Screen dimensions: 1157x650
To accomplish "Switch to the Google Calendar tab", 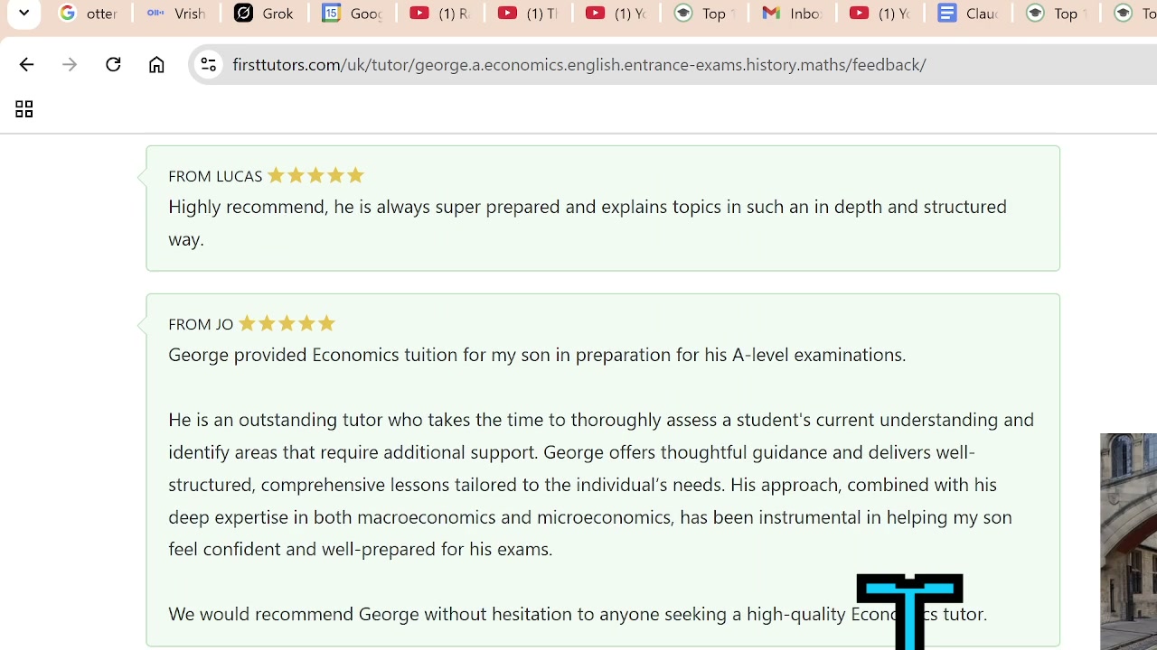I will tap(353, 14).
